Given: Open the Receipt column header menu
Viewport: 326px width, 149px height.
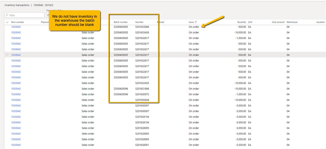Looking at the screenshot, I should click(x=161, y=22).
